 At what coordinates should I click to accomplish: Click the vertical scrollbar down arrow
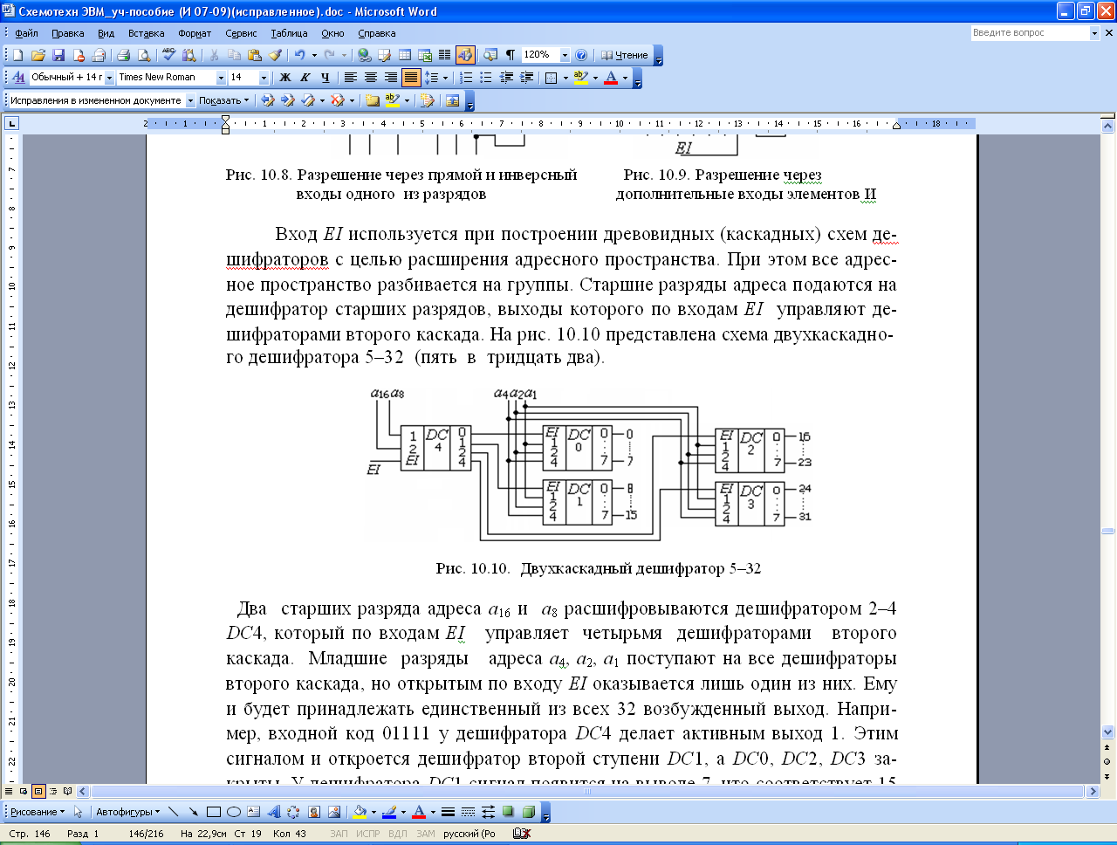click(1108, 732)
